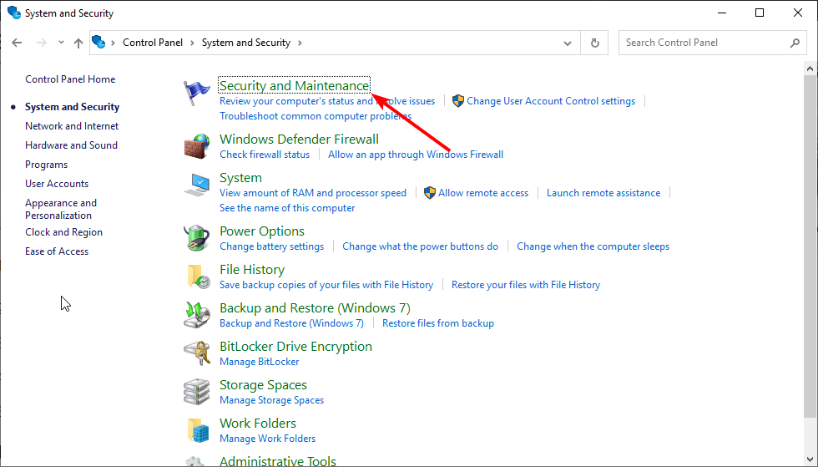Click Check firewall status
This screenshot has height=467, width=818.
click(x=265, y=155)
